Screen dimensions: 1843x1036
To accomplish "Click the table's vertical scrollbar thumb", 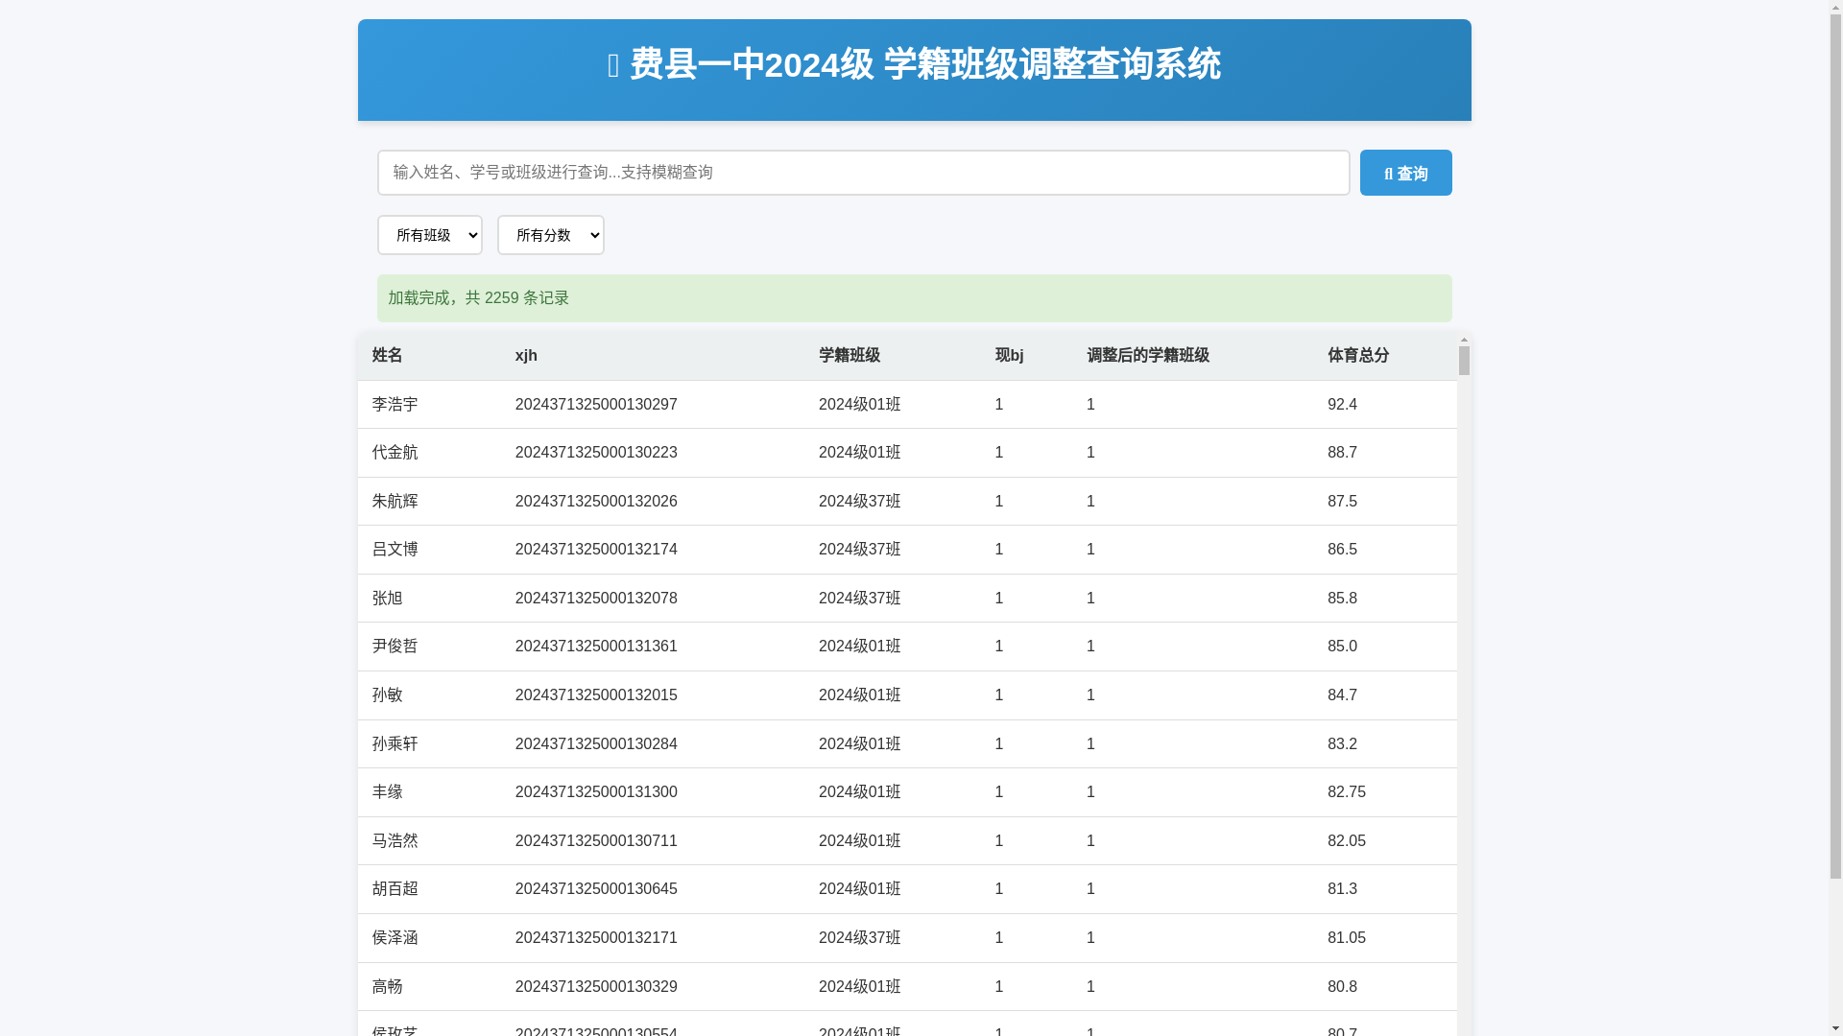I will [x=1464, y=361].
